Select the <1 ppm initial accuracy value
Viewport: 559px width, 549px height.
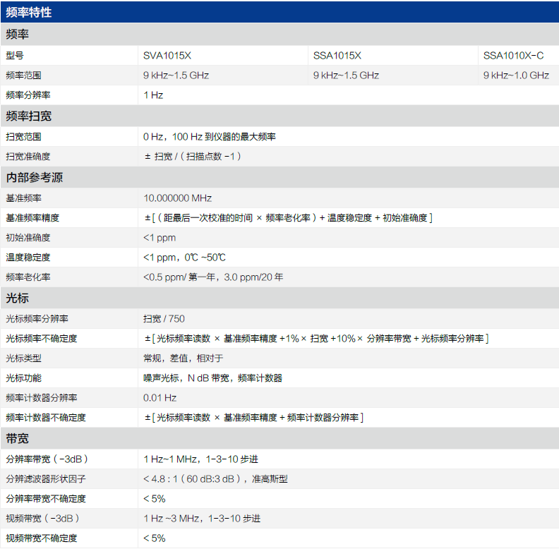coord(160,237)
